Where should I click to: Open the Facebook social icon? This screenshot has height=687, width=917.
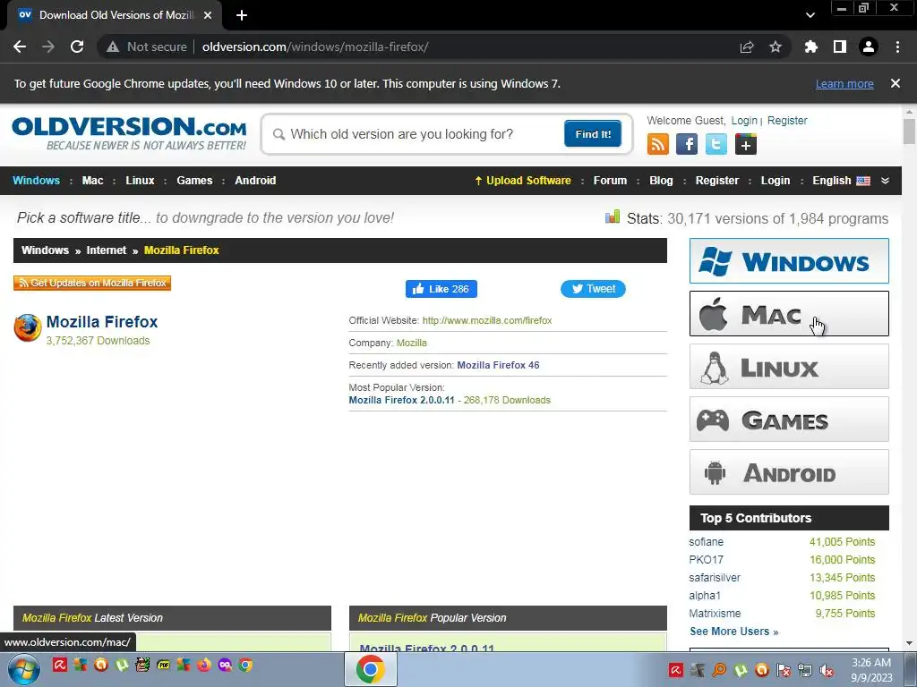click(x=687, y=144)
